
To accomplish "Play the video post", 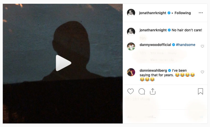I will coord(63,63).
